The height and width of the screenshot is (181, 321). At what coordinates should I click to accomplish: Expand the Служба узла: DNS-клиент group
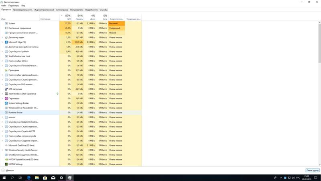2,84
